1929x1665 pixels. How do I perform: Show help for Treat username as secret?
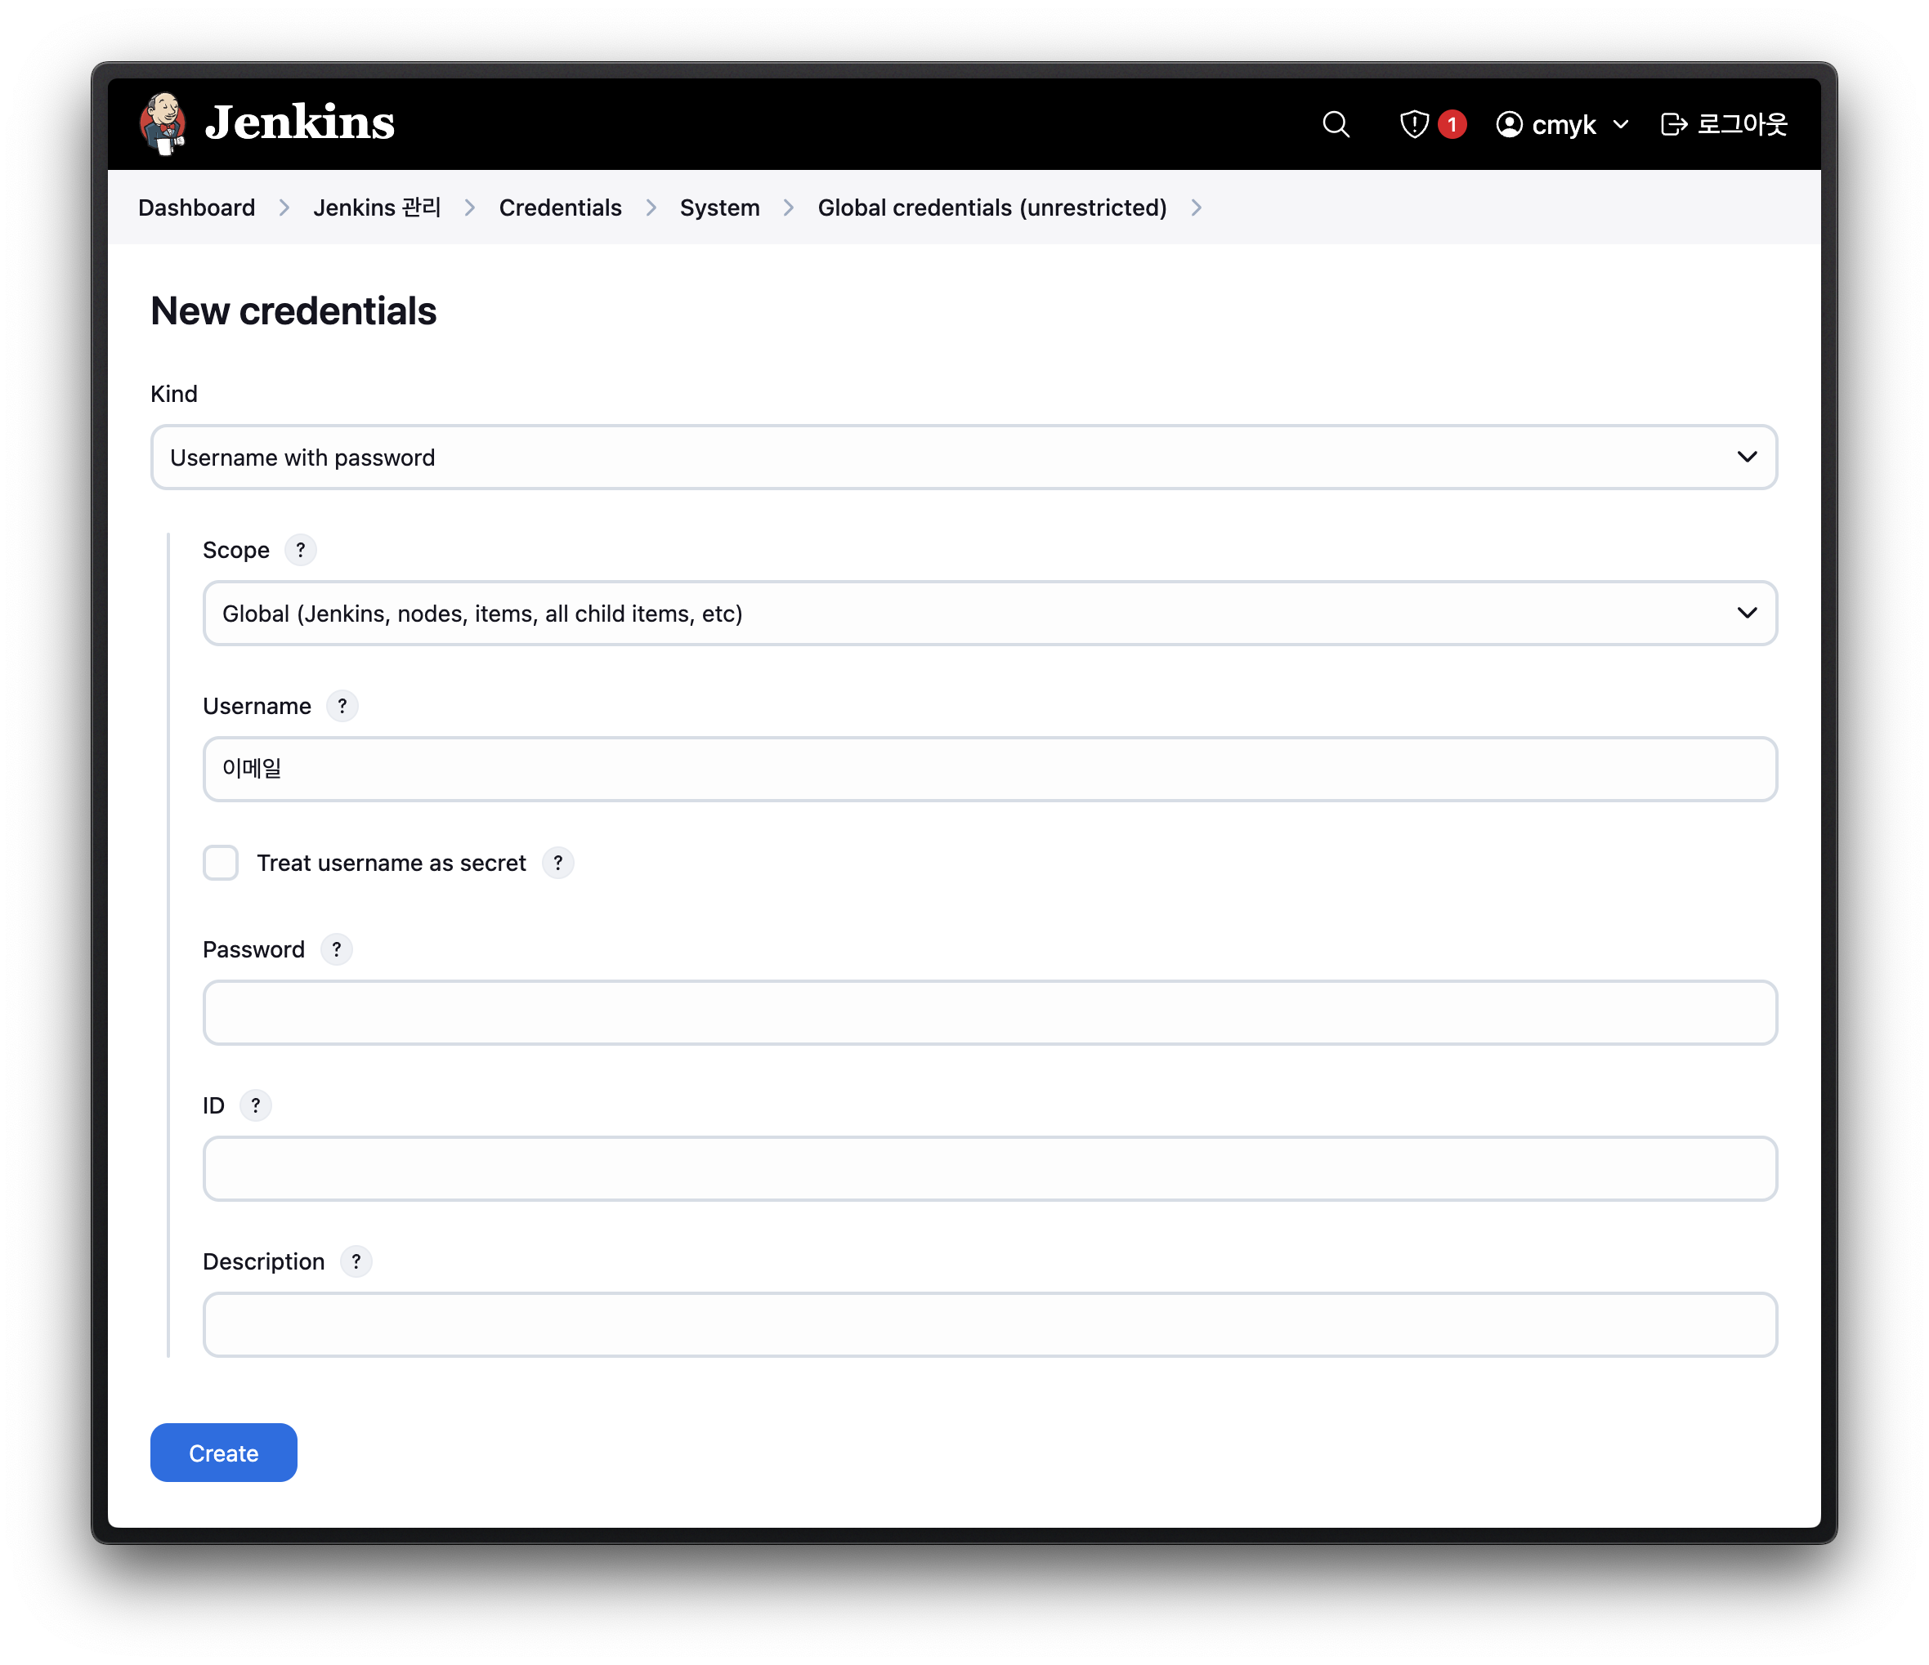(x=557, y=863)
